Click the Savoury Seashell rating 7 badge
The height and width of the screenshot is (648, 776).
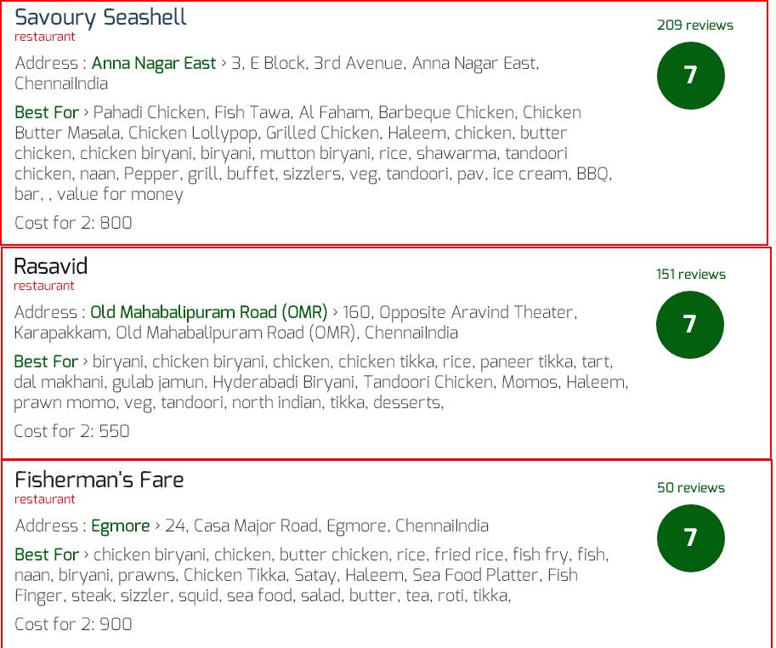pos(690,75)
